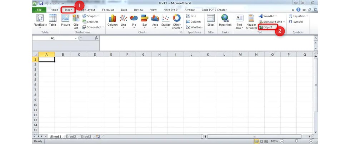Switch to Page Layout view in status bar
350x144 pixels.
click(261, 141)
